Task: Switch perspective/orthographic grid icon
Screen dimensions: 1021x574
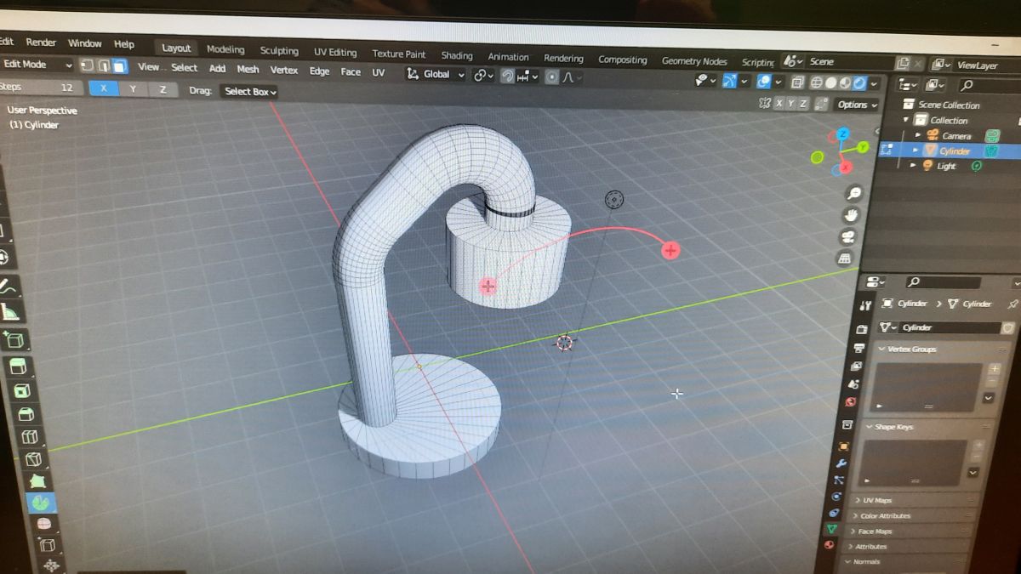Action: coord(845,258)
